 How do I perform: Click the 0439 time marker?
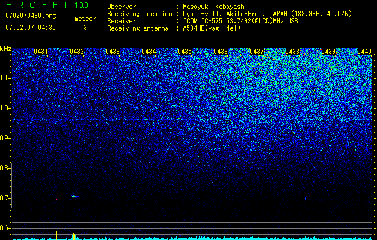[x=328, y=52]
